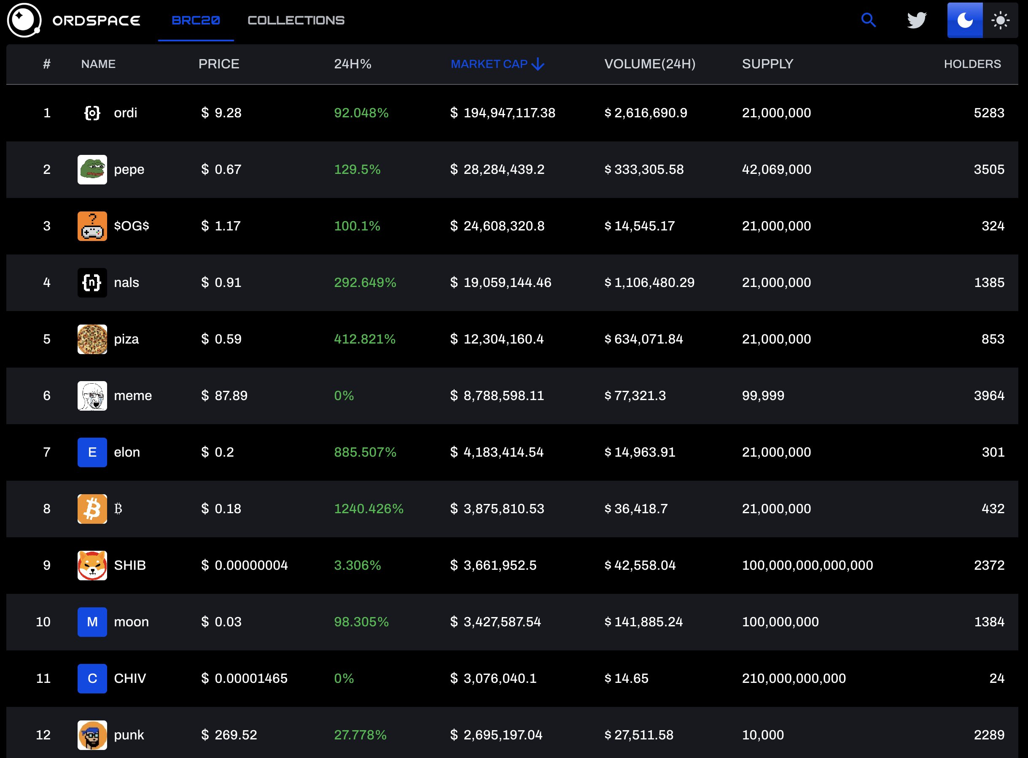
Task: Click the punk avatar token icon
Action: pos(92,735)
